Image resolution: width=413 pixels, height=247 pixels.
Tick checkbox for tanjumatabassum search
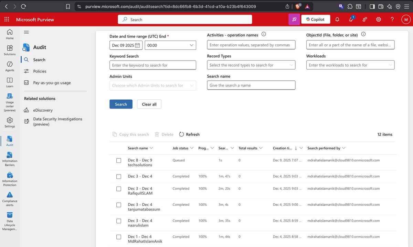coord(119,205)
